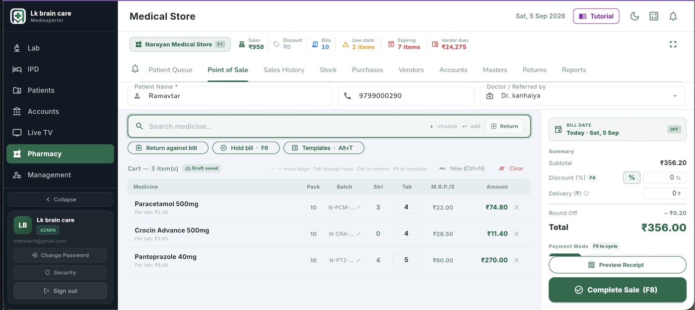Open sidebar Accounts section
The image size is (695, 310).
tap(60, 111)
